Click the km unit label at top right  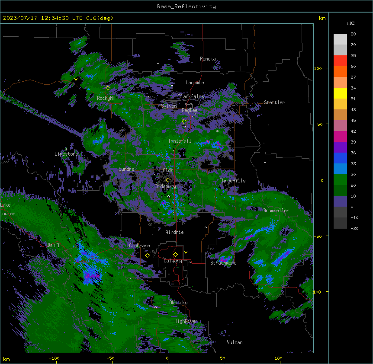pyautogui.click(x=322, y=18)
